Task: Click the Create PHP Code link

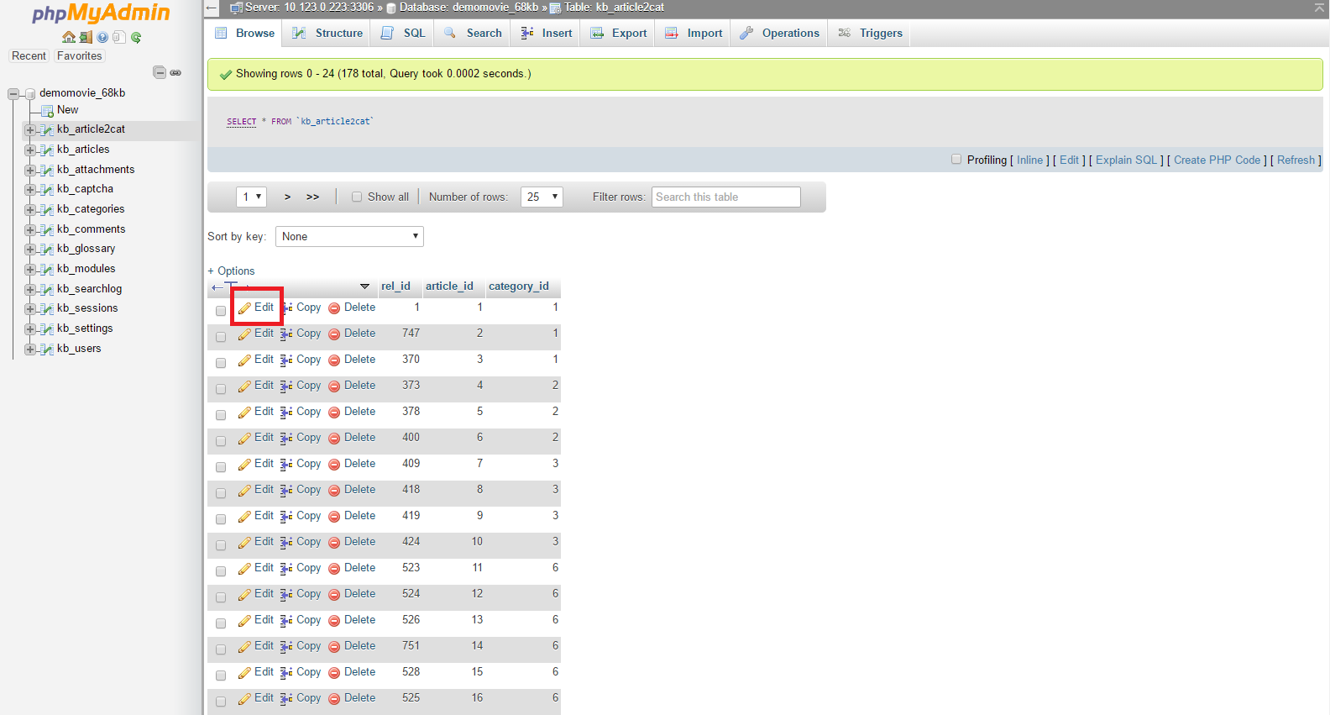Action: pos(1217,160)
